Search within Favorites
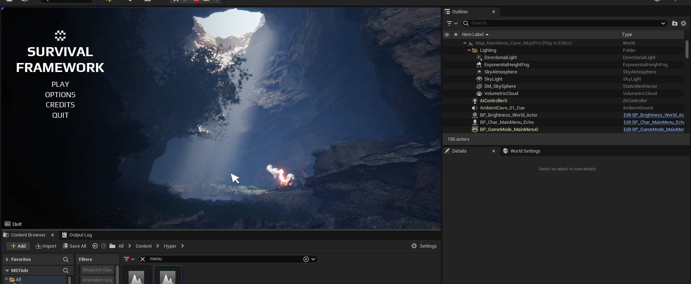The height and width of the screenshot is (284, 691). [x=66, y=260]
